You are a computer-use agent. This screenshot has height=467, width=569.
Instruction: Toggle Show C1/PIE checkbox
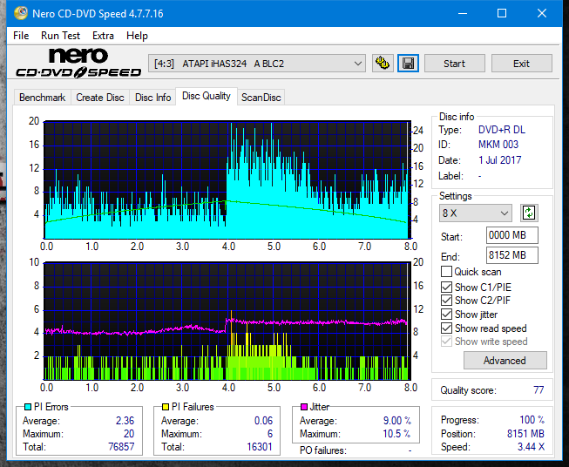[x=446, y=288]
